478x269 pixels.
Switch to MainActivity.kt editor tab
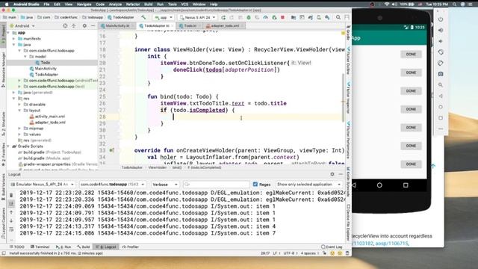click(117, 26)
